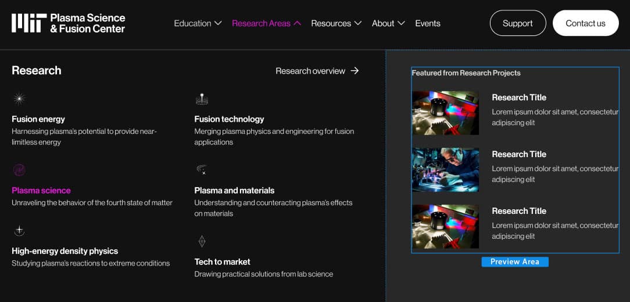630x302 pixels.
Task: Click the first Research Title heading
Action: click(x=519, y=97)
